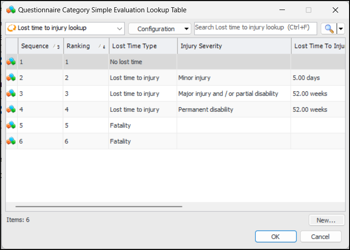This screenshot has height=250, width=350.
Task: Click the magnifying glass search icon
Action: pos(329,29)
